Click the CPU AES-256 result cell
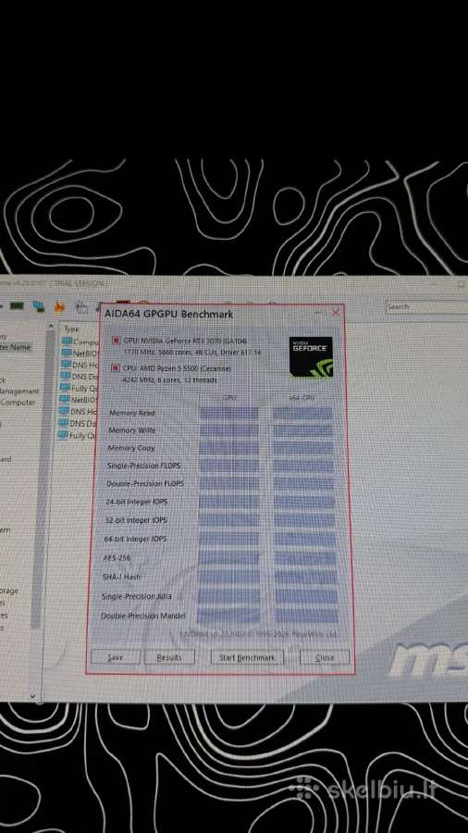 tap(305, 558)
